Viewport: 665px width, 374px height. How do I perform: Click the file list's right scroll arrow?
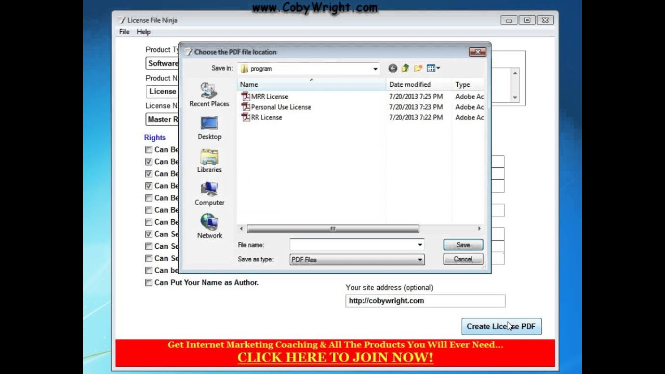coord(479,229)
